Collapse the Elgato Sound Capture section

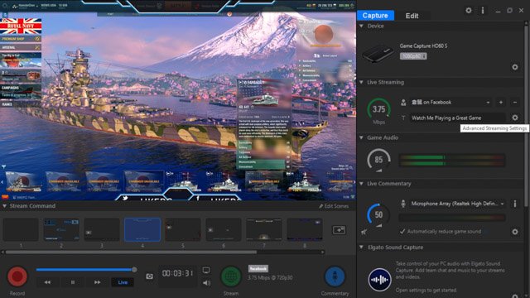click(x=361, y=248)
